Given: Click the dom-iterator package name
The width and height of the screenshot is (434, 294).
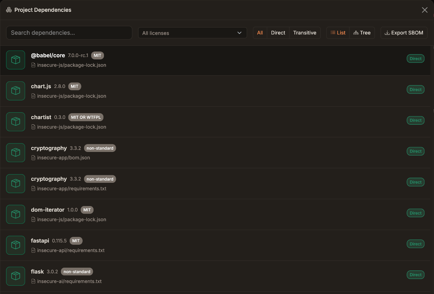Looking at the screenshot, I should pyautogui.click(x=48, y=210).
